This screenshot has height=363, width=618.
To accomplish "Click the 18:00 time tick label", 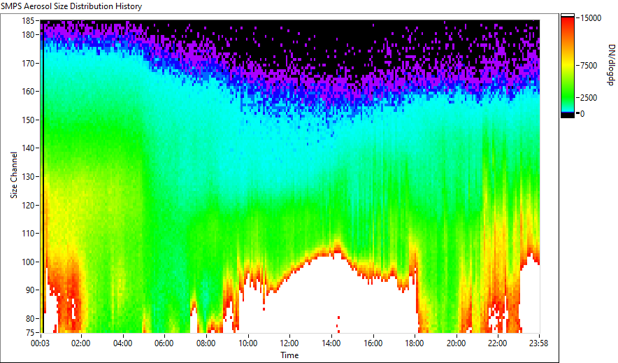I will 415,343.
